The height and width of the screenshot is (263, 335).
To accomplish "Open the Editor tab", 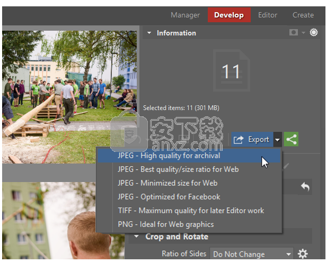I will [x=268, y=15].
